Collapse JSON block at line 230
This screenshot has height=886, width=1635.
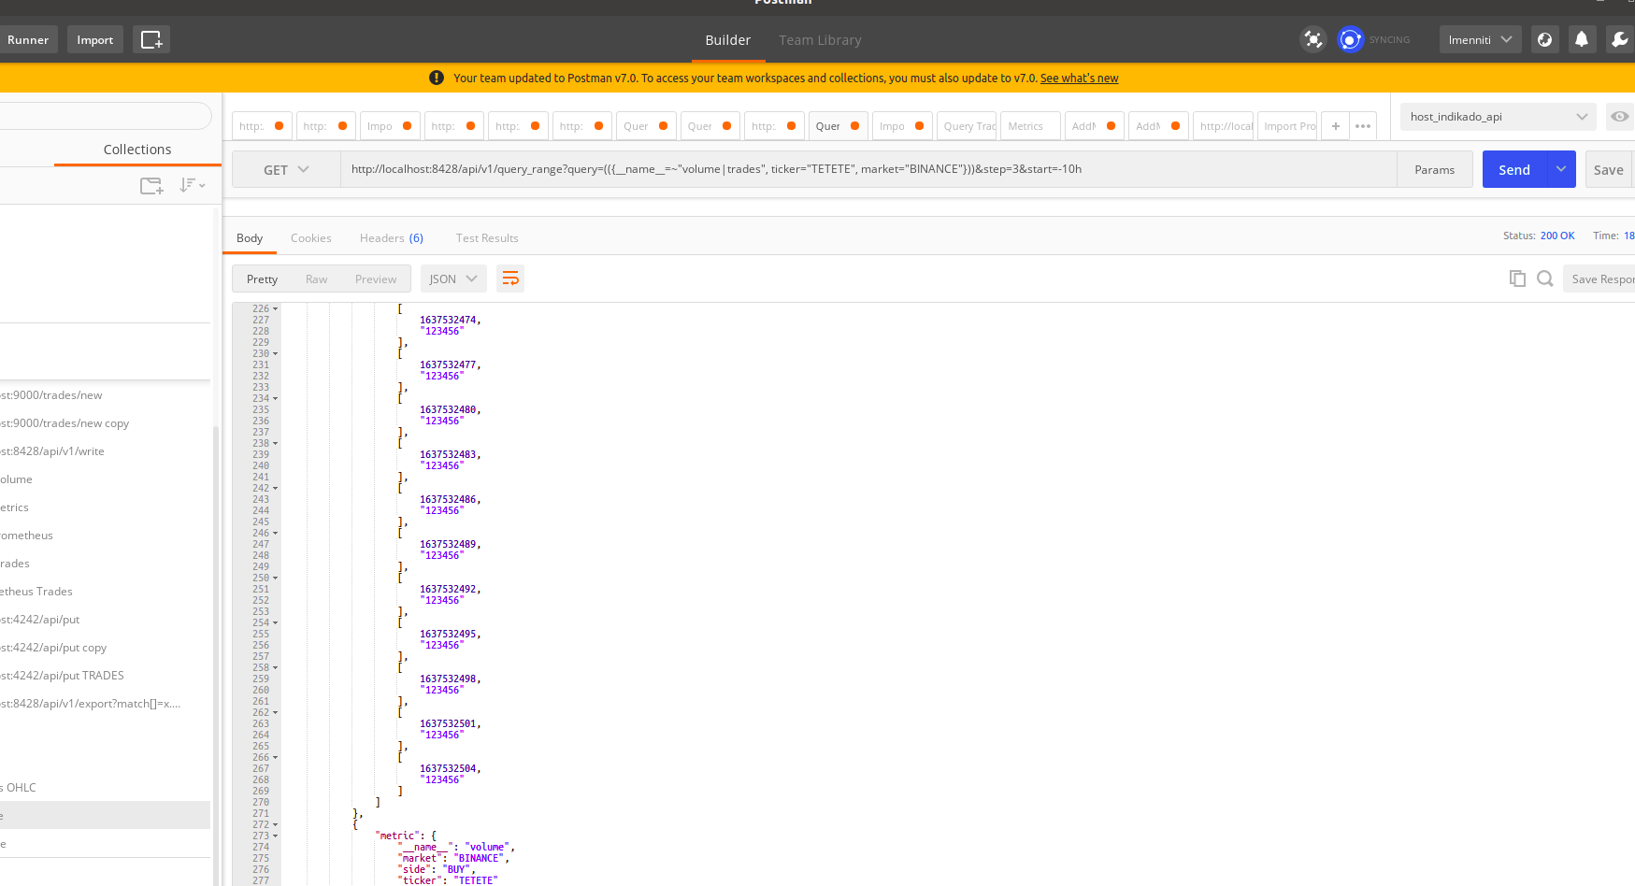[275, 353]
